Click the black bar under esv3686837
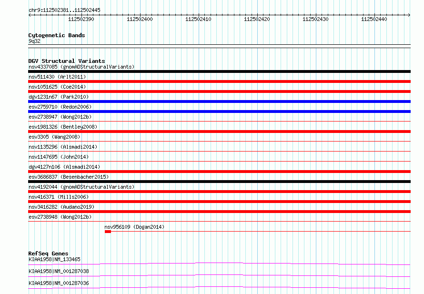The width and height of the screenshot is (424, 294). click(219, 182)
